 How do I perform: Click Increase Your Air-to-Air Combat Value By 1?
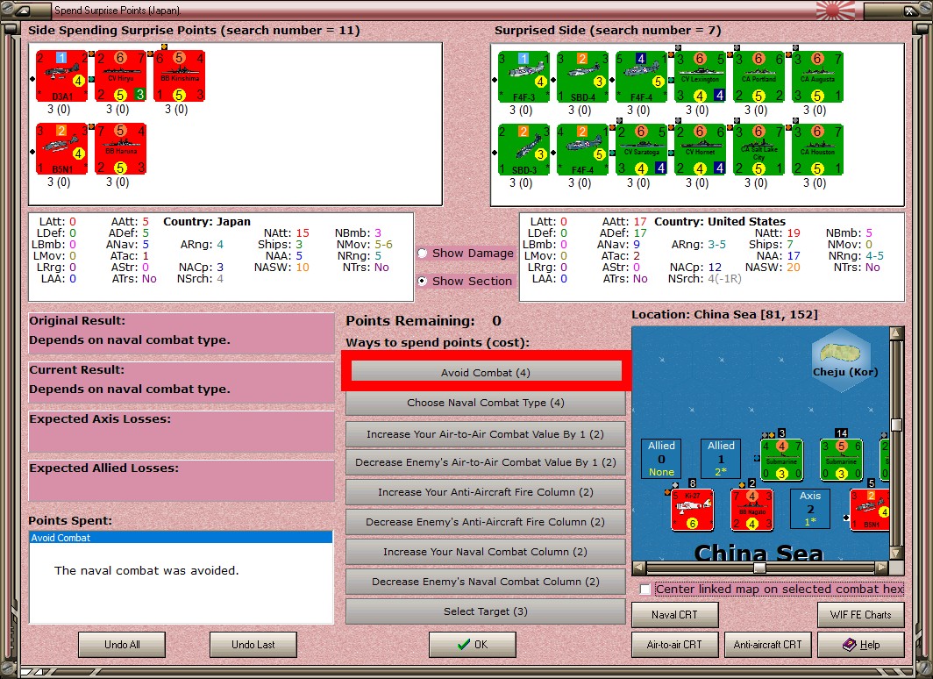[486, 434]
